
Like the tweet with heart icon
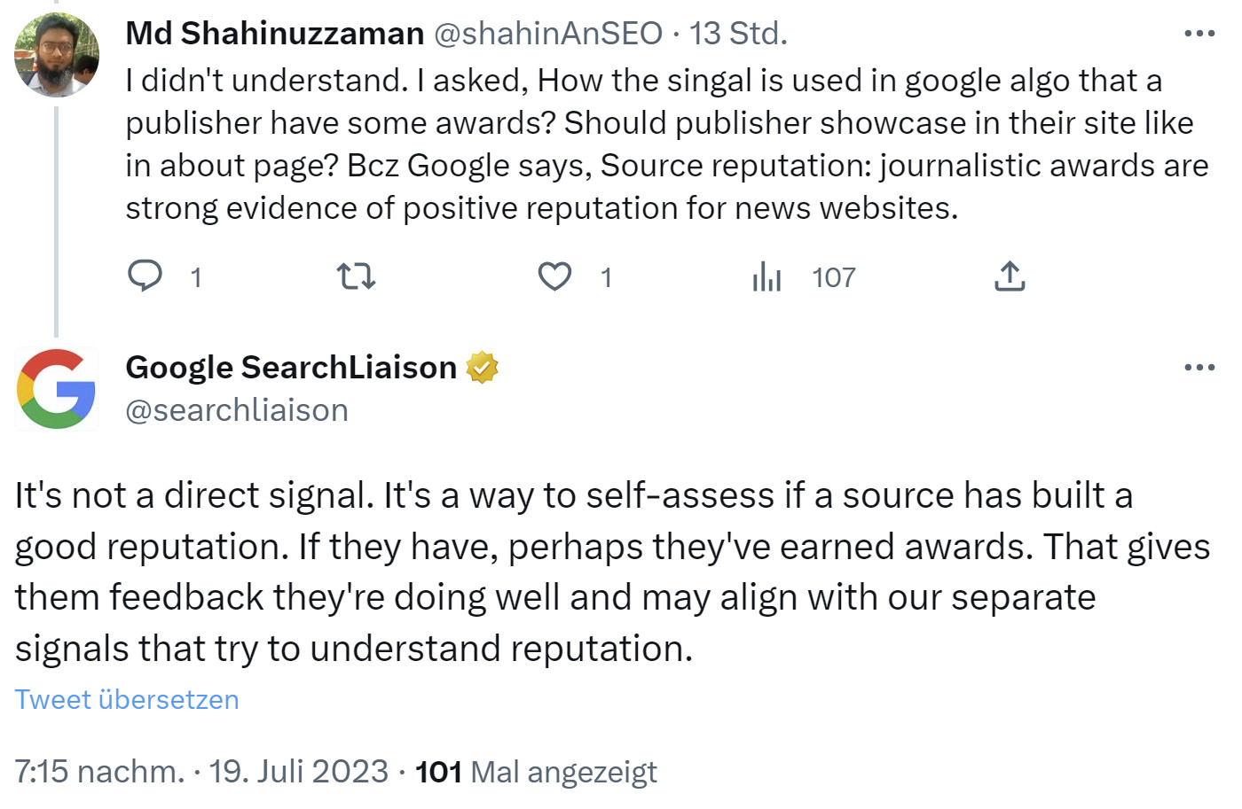[x=555, y=276]
